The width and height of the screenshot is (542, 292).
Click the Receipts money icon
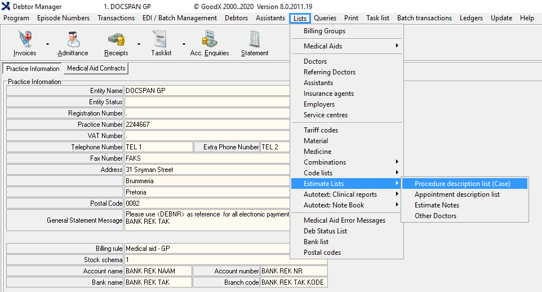(x=115, y=39)
